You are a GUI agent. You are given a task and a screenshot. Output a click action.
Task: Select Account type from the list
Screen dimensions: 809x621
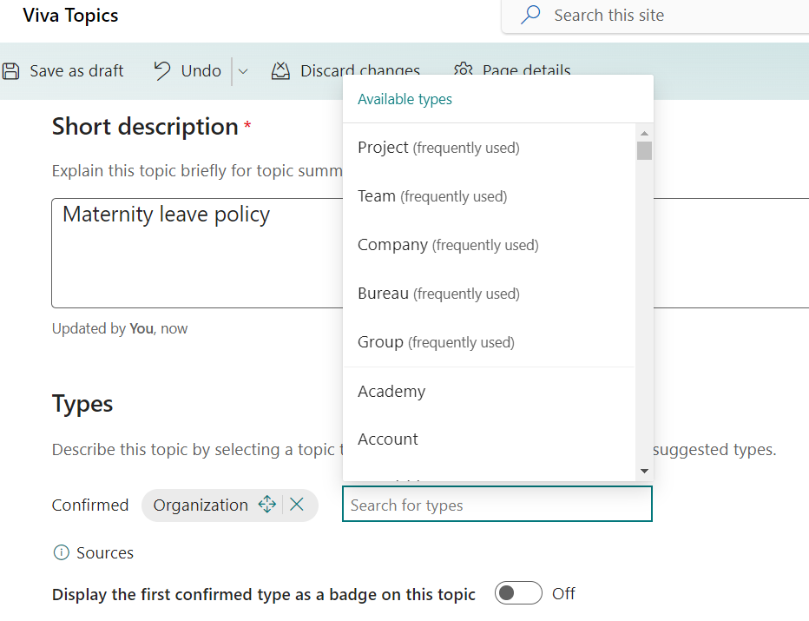489,439
